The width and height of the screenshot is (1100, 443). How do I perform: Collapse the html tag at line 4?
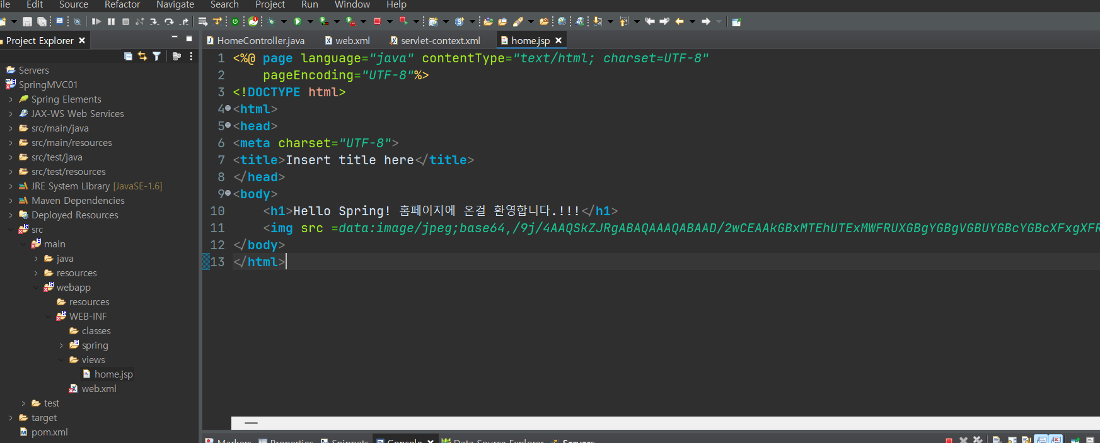228,109
